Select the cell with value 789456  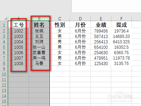click(x=101, y=31)
